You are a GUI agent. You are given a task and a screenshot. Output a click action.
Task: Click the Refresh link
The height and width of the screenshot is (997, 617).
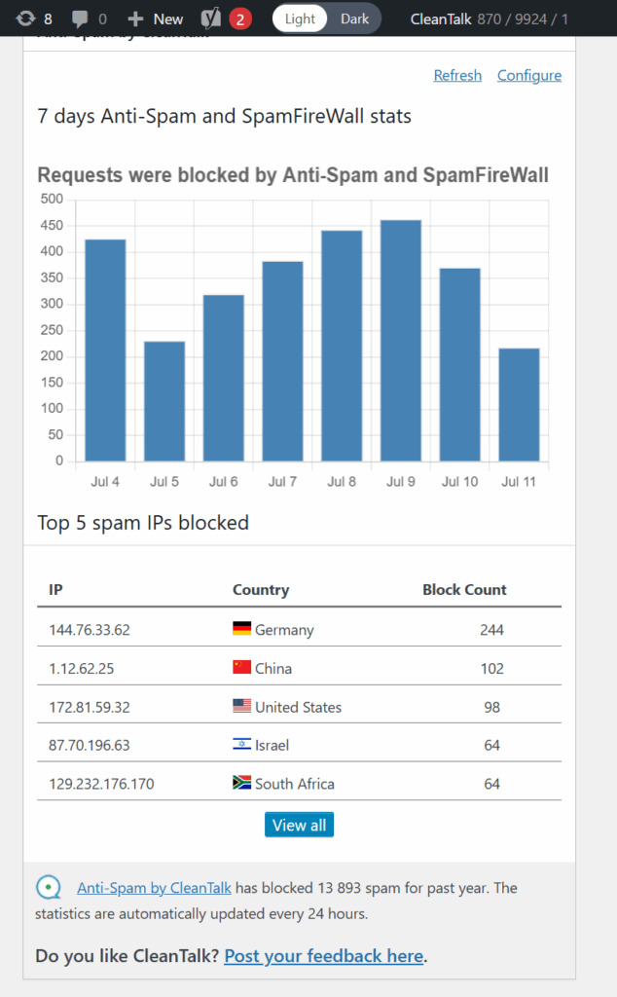(x=457, y=75)
